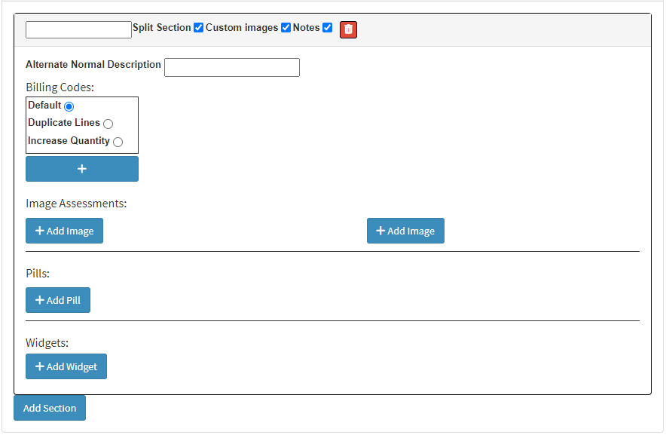This screenshot has width=666, height=435.
Task: Focus the section name text field in header
Action: point(78,29)
